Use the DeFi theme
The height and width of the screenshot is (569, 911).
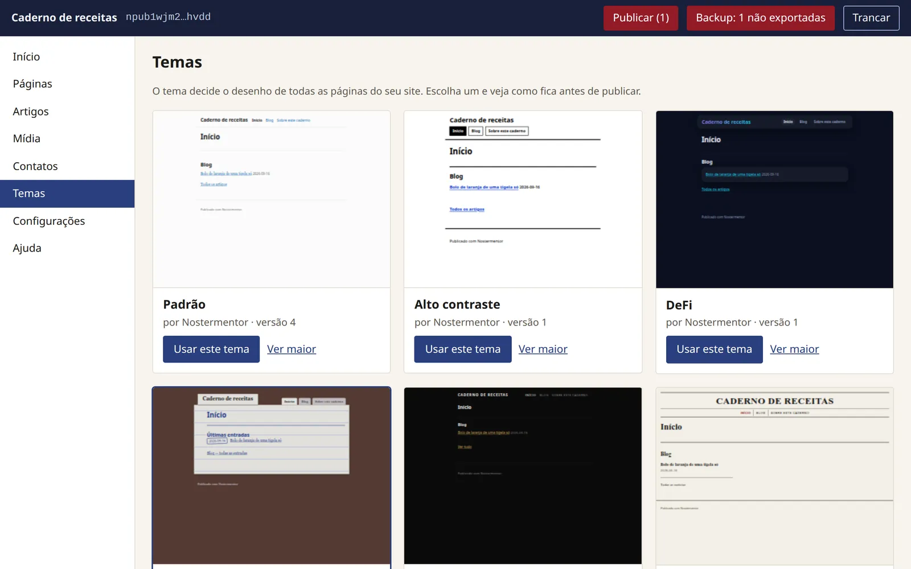pos(714,349)
